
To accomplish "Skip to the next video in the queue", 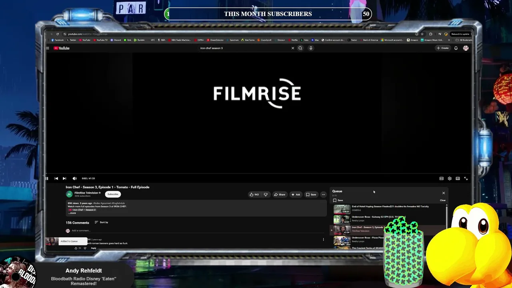I will pos(64,178).
